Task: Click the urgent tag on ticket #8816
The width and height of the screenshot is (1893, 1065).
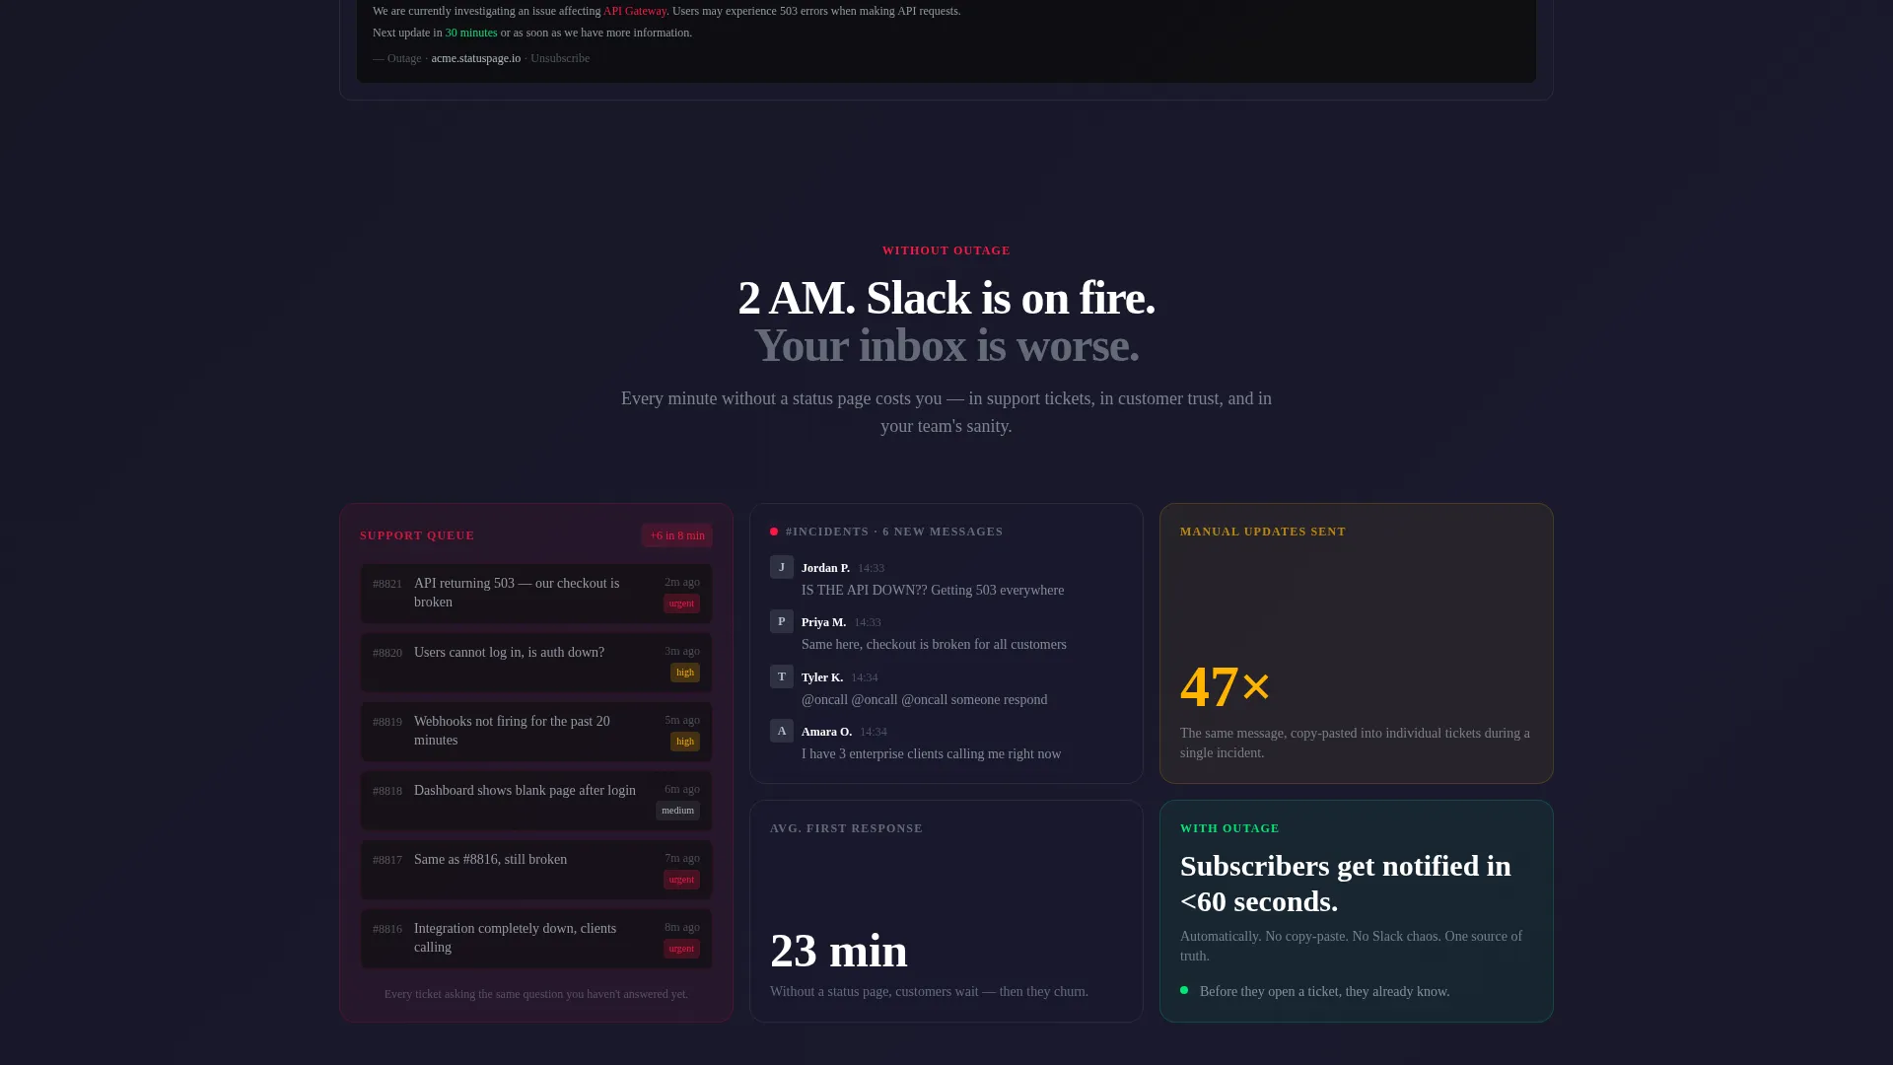Action: point(681,949)
